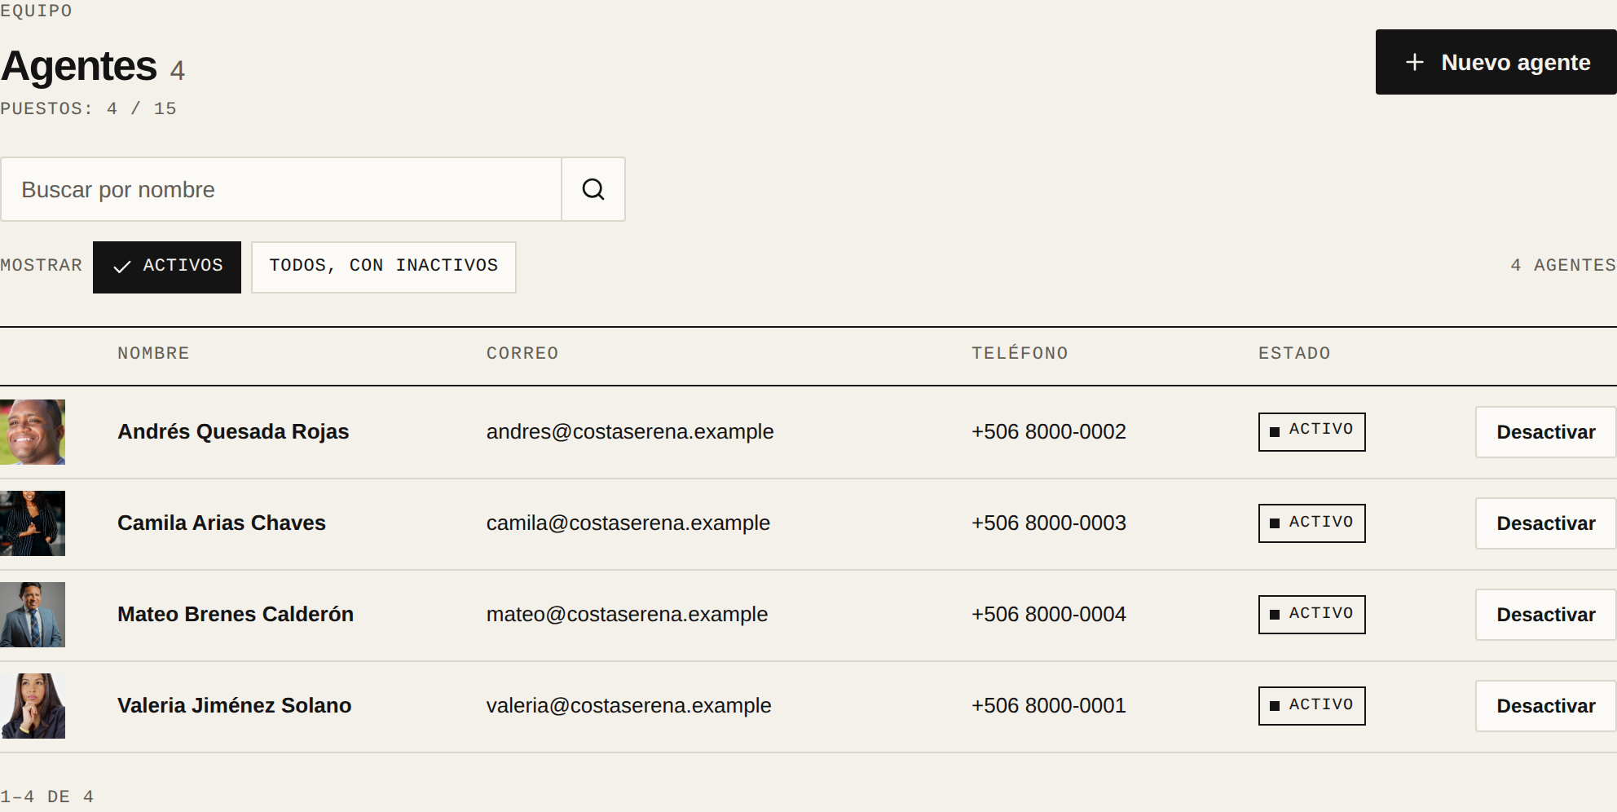The image size is (1617, 812).
Task: Click the Activo status badge for Andrés
Action: point(1312,431)
